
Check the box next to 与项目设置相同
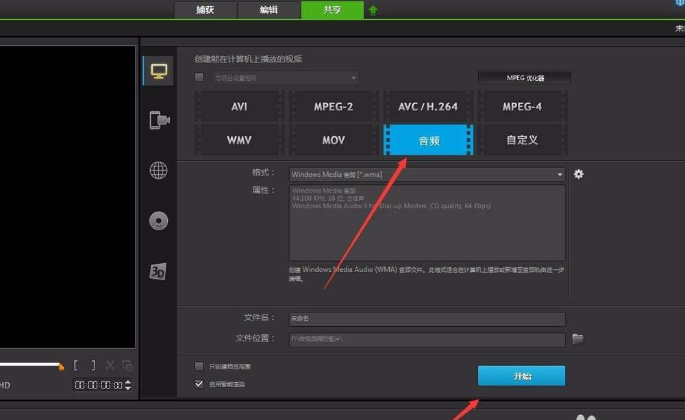199,77
